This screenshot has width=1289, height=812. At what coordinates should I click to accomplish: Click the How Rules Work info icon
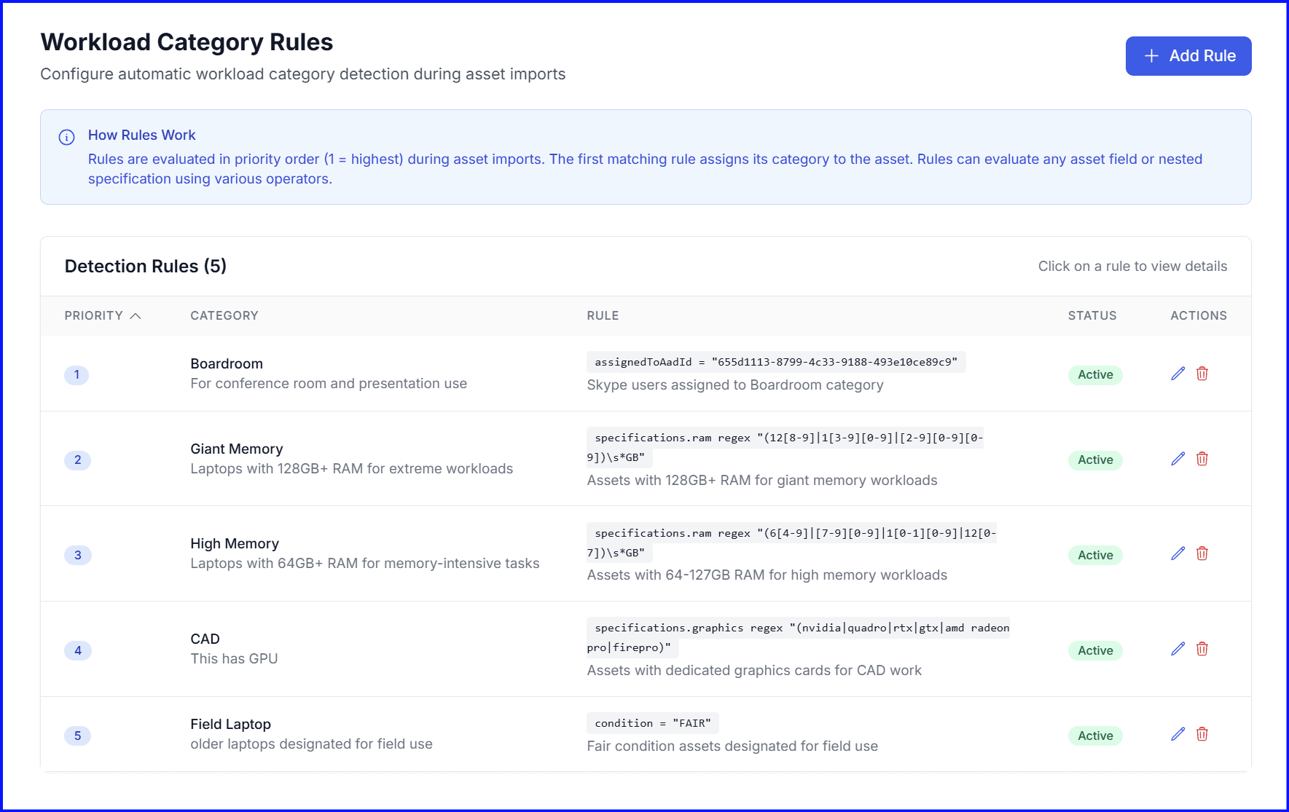coord(66,136)
